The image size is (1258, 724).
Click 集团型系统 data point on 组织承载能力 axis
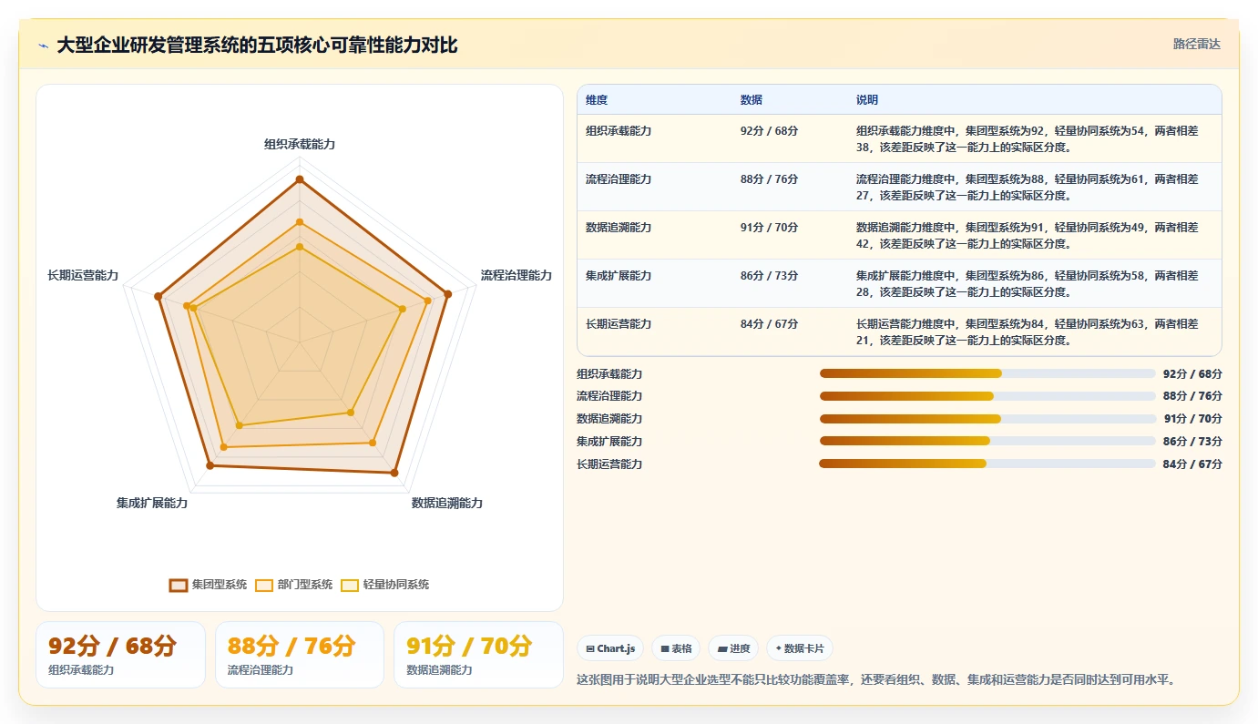pos(299,179)
